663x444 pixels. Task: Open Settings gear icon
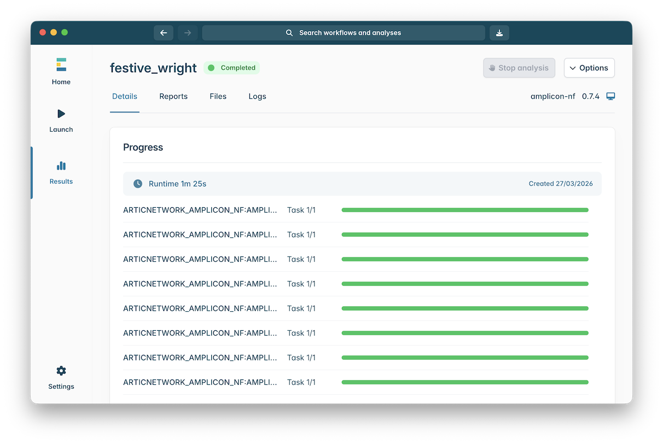61,371
